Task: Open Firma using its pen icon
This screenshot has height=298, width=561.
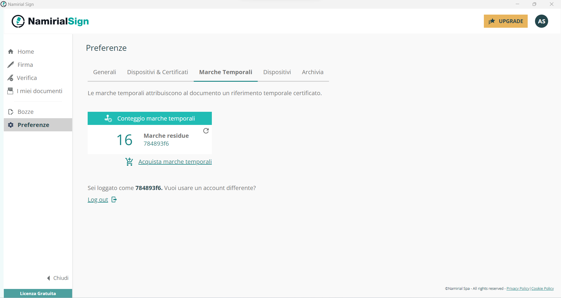Action: click(x=11, y=65)
